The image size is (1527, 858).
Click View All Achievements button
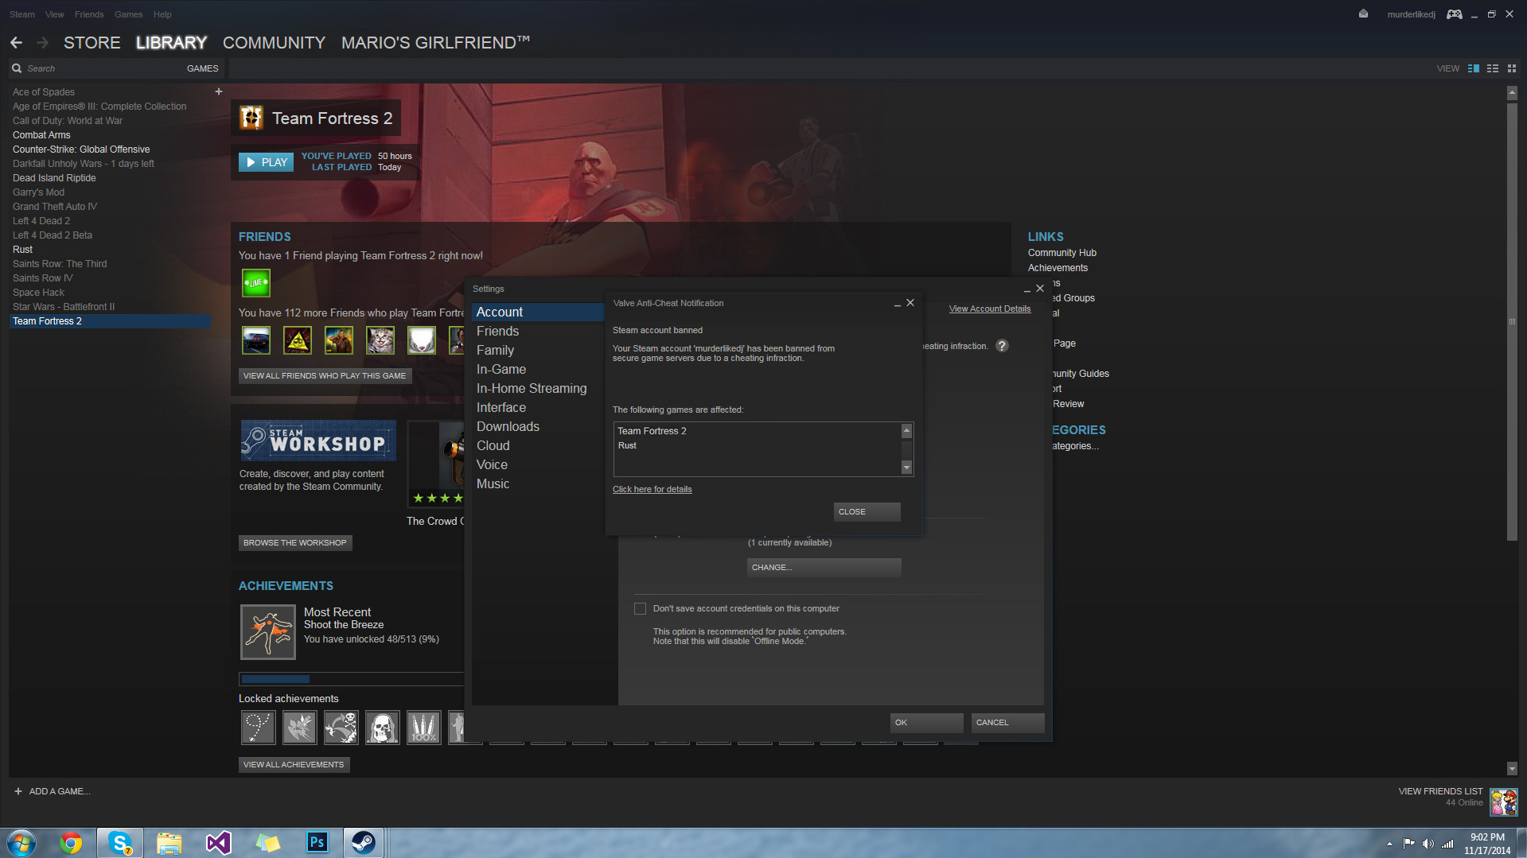pyautogui.click(x=294, y=764)
